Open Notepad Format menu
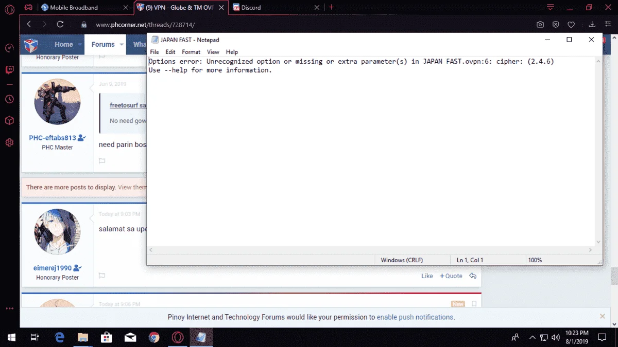The height and width of the screenshot is (347, 618). point(191,52)
